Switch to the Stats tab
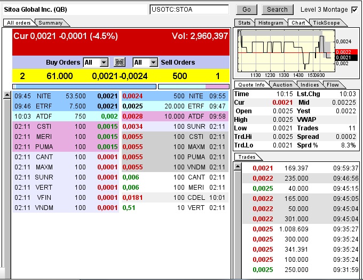Image resolution: width=363 pixels, height=280 pixels. pos(244,23)
